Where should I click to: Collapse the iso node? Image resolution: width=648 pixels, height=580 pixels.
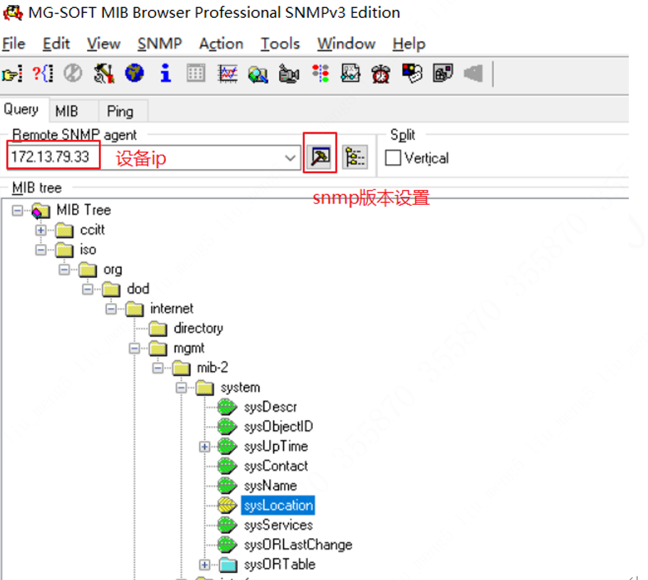click(x=41, y=250)
